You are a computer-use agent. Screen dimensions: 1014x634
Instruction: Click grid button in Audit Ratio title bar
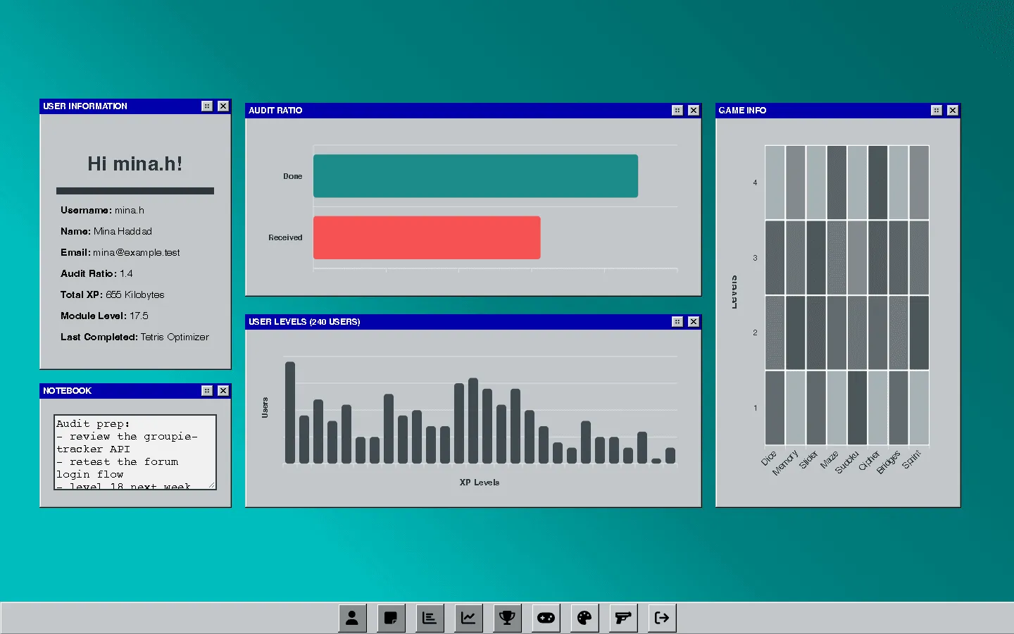[x=677, y=110]
